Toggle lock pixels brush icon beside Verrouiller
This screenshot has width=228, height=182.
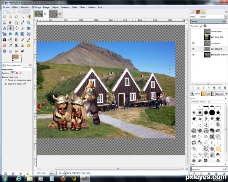(x=201, y=26)
